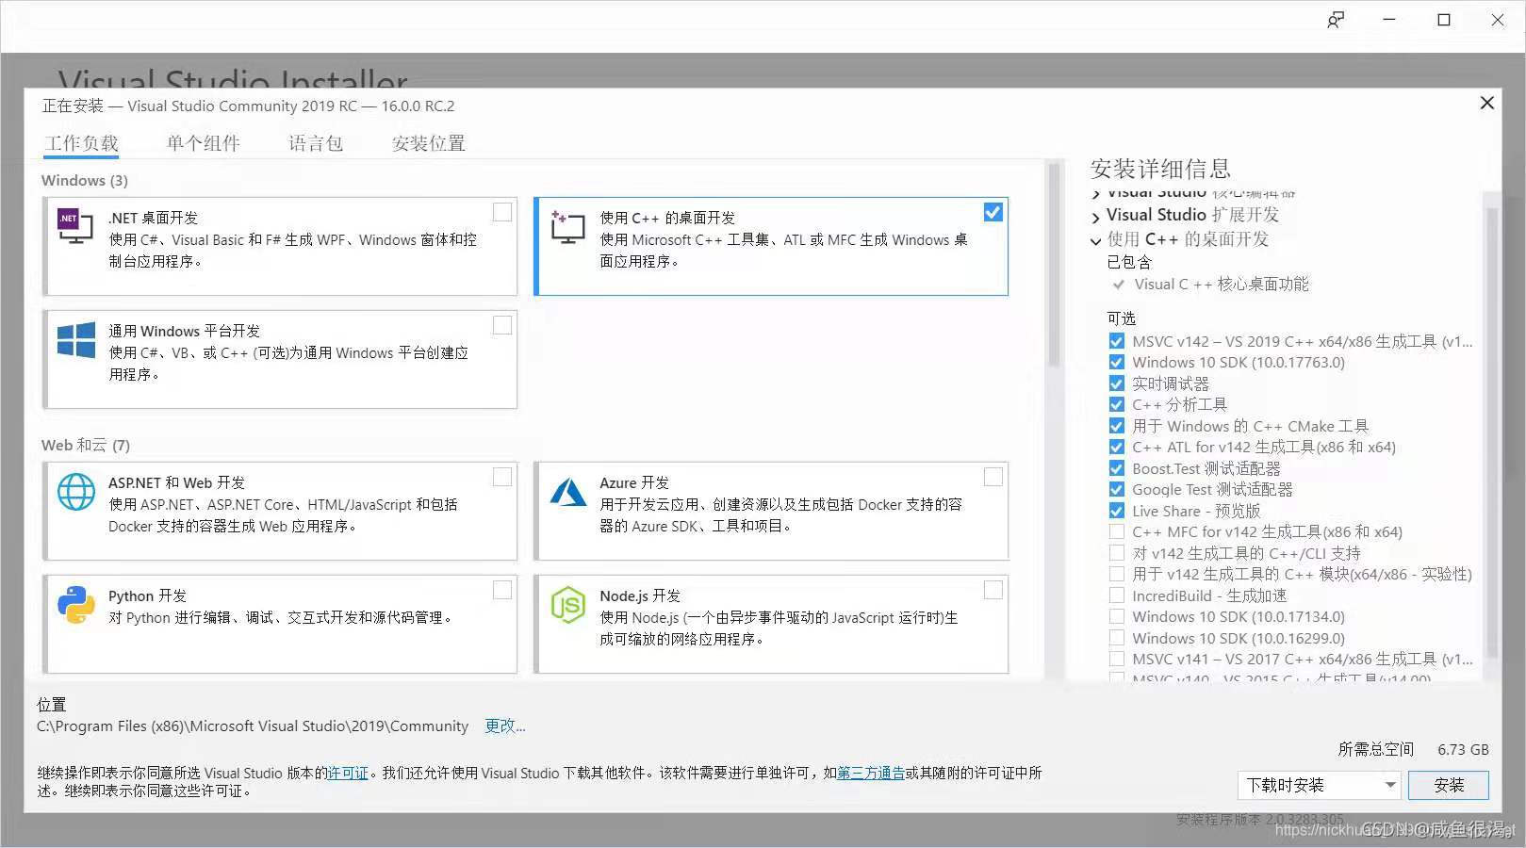Uncheck C++ ATL for v142 生成工具
The width and height of the screenshot is (1526, 848).
point(1117,447)
